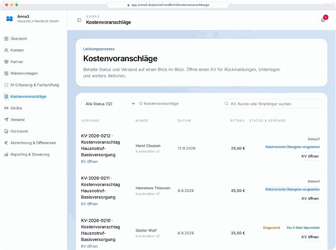Click the Eingereicht status label
336x250 pixels.
(271, 228)
